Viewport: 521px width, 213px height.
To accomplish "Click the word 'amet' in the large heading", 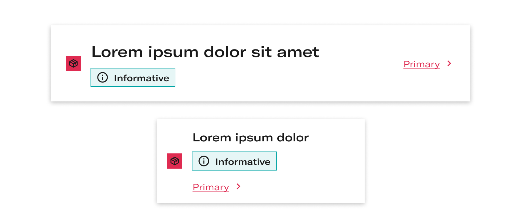I will [298, 52].
